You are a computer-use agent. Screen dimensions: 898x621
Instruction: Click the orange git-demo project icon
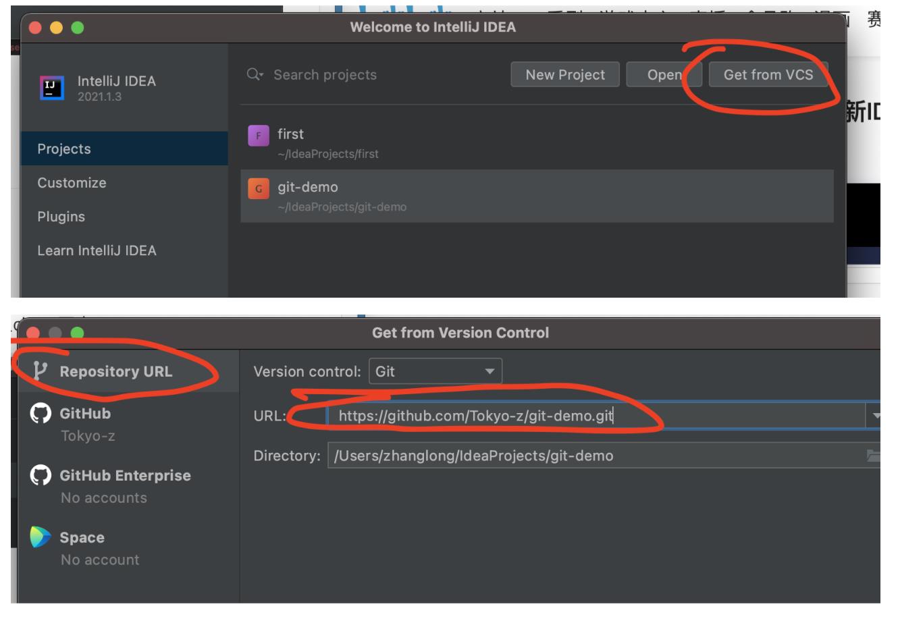click(259, 189)
